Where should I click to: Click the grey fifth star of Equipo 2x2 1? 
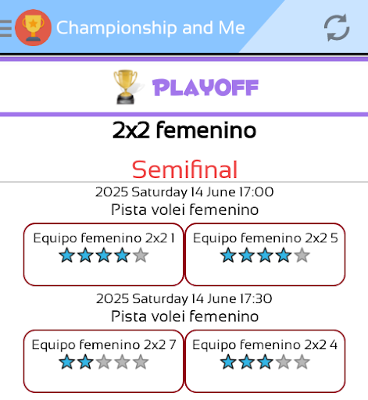pyautogui.click(x=141, y=255)
